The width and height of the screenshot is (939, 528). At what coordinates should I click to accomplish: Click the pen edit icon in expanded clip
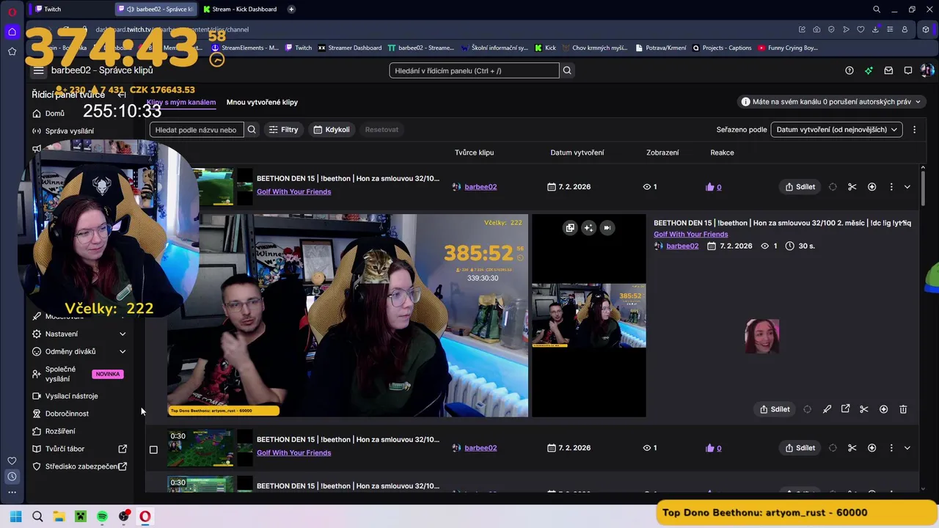[x=827, y=409]
